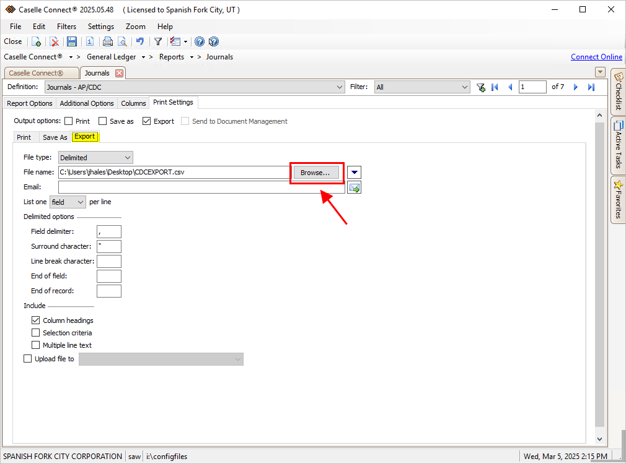The image size is (626, 464).
Task: Go to previous record arrow
Action: pos(510,87)
